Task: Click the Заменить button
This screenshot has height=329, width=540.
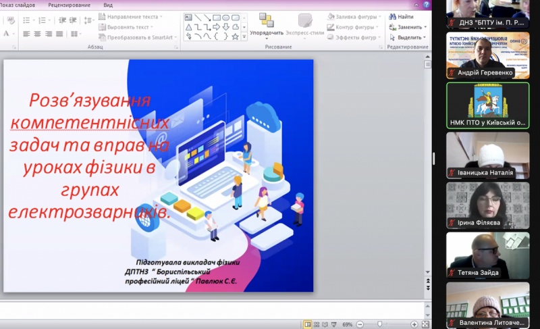Action: [x=409, y=27]
